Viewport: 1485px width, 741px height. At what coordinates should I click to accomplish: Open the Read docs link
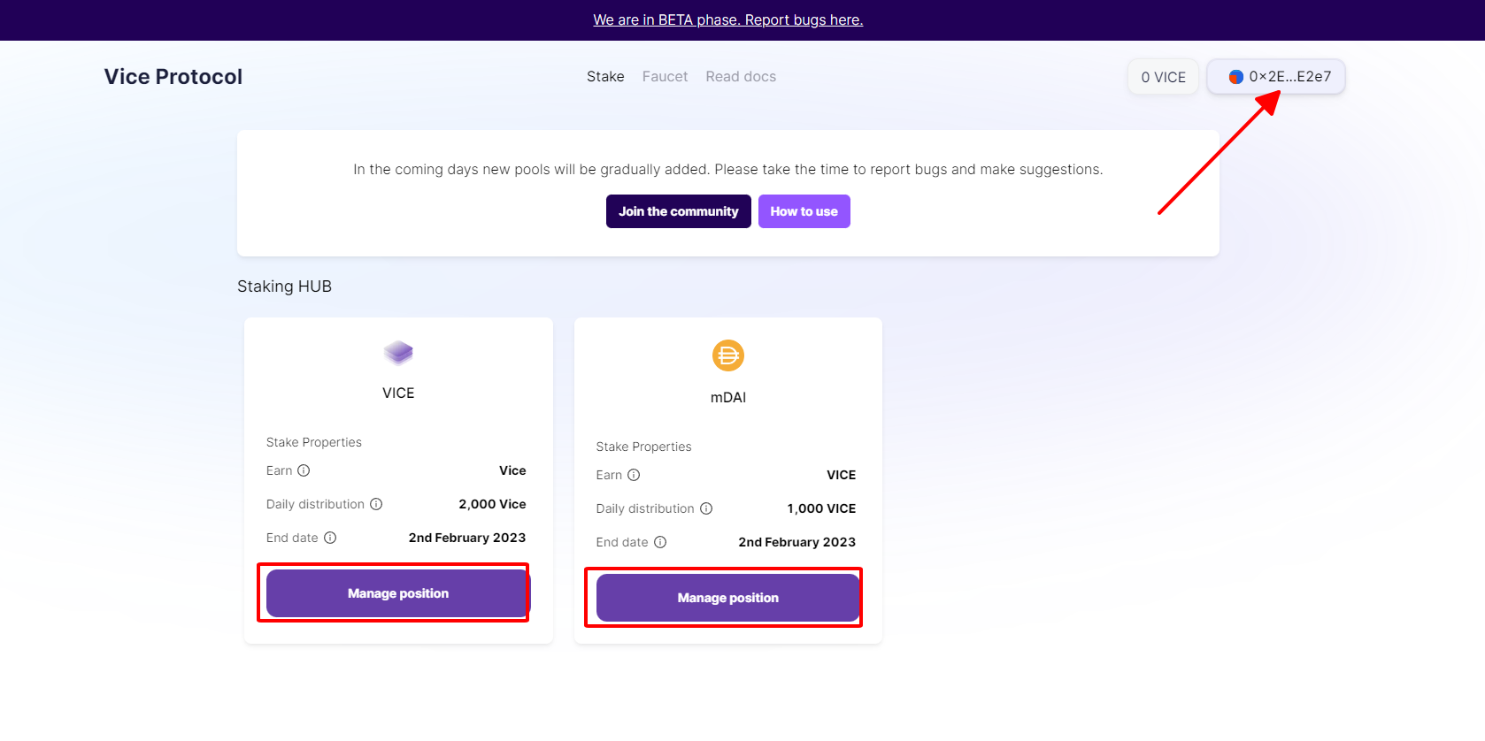pyautogui.click(x=741, y=77)
